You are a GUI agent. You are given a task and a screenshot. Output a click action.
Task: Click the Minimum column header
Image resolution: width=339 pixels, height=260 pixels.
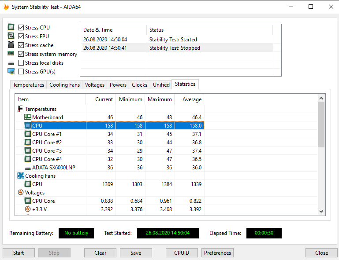pyautogui.click(x=130, y=99)
